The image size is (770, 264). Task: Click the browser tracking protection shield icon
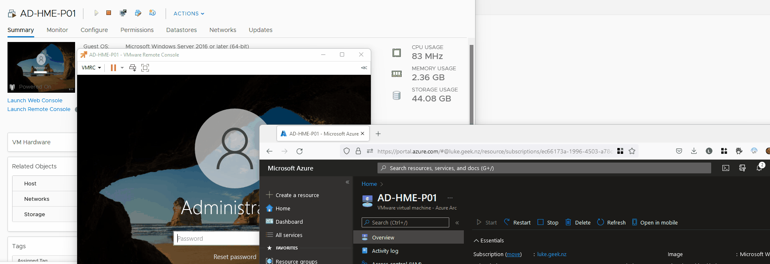point(347,151)
